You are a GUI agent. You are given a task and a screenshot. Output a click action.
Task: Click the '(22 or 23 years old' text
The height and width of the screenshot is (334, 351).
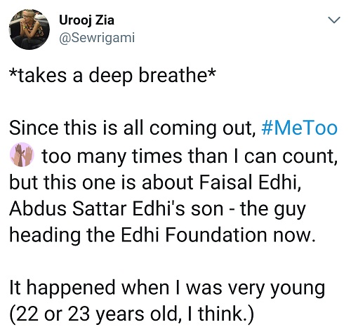pos(93,314)
